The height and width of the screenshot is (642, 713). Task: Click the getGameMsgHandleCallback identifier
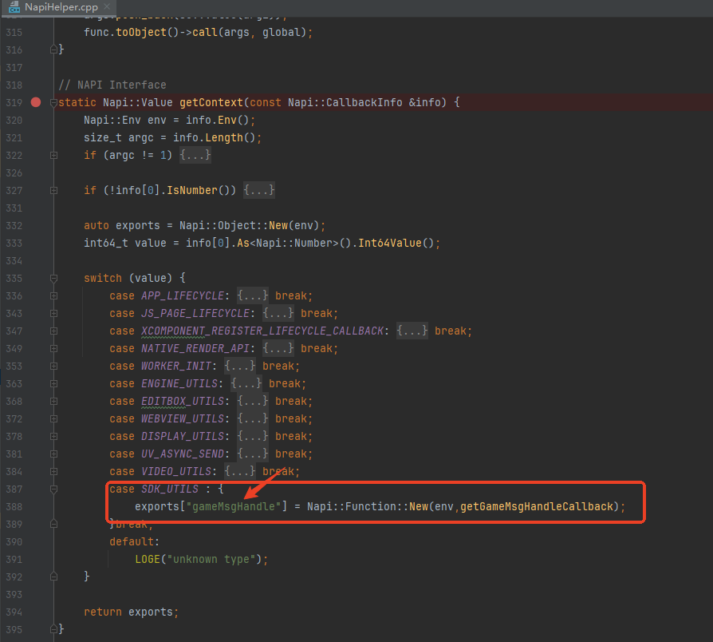pyautogui.click(x=537, y=507)
